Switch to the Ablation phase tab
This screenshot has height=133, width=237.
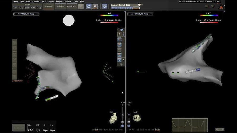(x=60, y=6)
